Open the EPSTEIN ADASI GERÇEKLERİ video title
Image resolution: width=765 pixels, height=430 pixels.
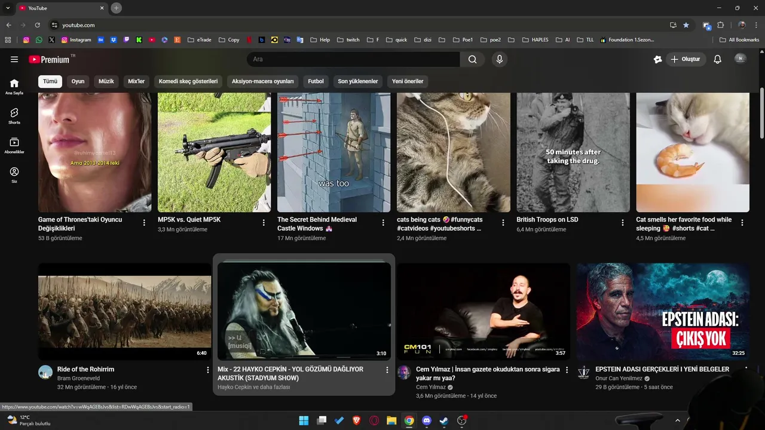662,369
